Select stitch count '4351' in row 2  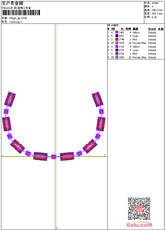[121, 36]
